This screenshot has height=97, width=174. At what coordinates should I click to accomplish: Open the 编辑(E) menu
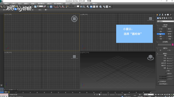6,4
